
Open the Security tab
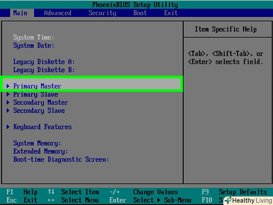102,13
